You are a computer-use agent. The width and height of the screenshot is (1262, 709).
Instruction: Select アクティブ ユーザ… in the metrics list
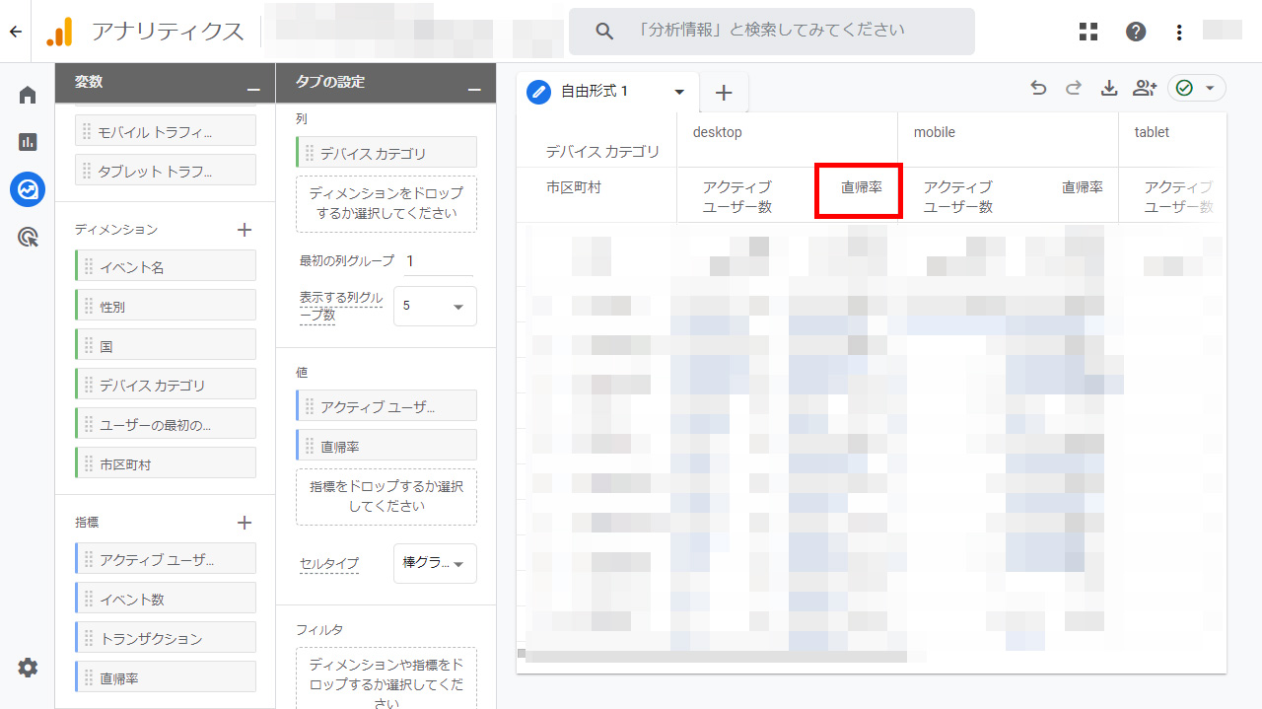(166, 559)
